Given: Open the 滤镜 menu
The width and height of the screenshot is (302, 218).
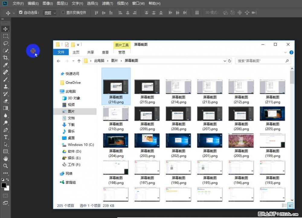Looking at the screenshot, I should (107, 3).
